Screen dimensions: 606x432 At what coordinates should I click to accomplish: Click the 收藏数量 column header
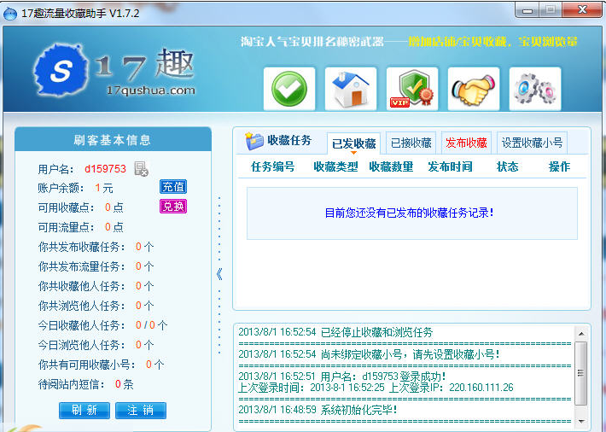[391, 166]
